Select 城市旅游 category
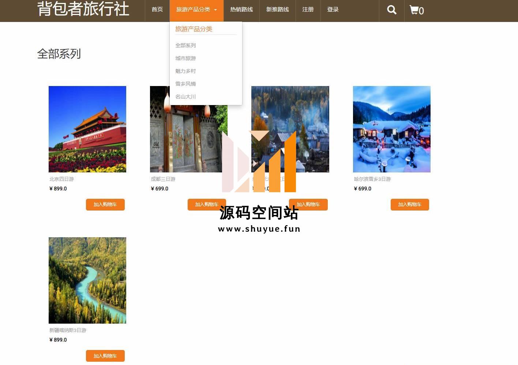This screenshot has width=518, height=365. click(x=185, y=58)
